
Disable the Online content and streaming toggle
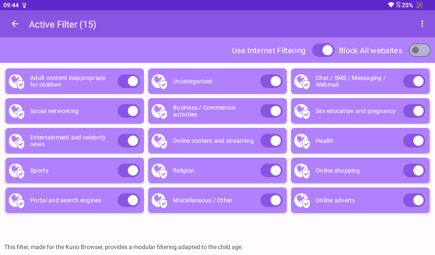[x=271, y=141]
